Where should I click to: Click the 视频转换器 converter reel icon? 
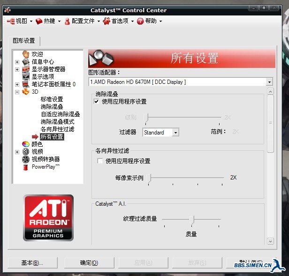tap(26, 159)
